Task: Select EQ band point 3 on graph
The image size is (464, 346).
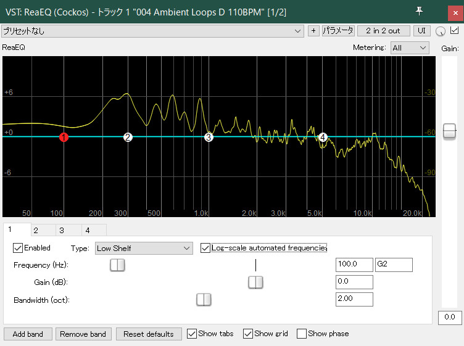Action: click(209, 137)
